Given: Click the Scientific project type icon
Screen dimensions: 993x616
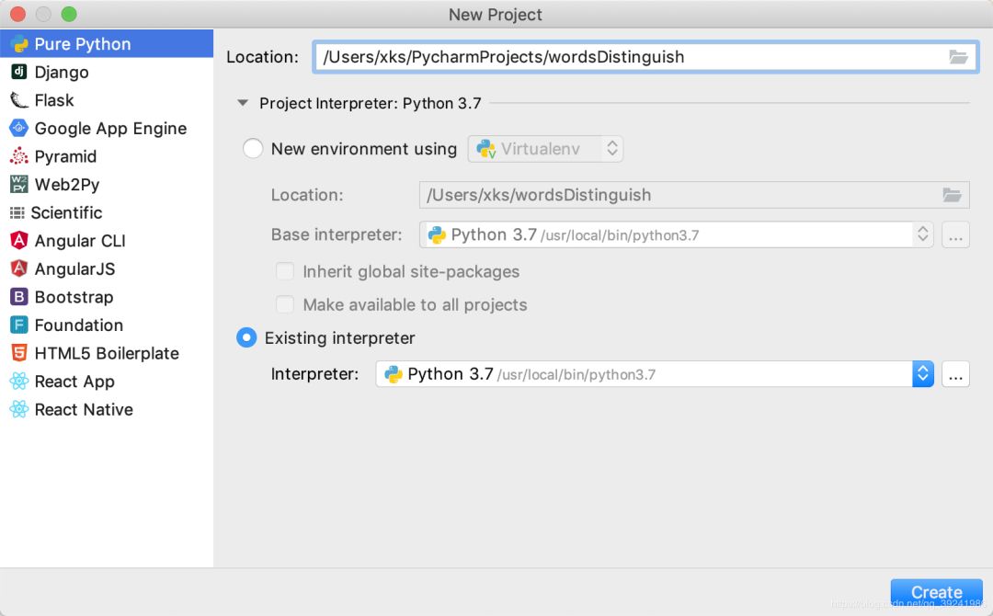Looking at the screenshot, I should [17, 212].
